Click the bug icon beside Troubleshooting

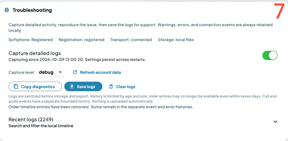[x=7, y=10]
